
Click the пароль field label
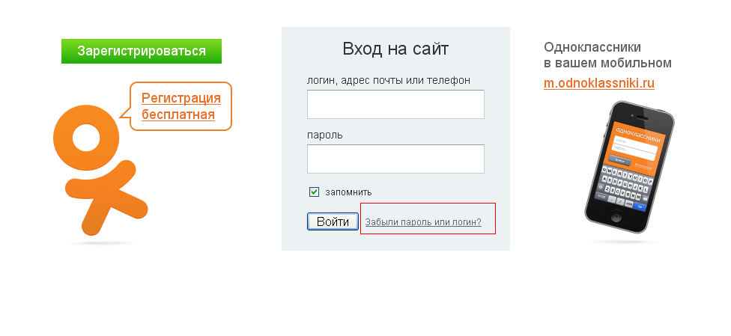point(324,135)
